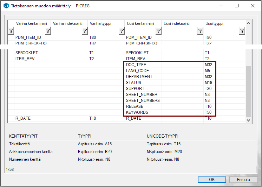The height and width of the screenshot is (187, 262).
Task: Click the vertical scrollbar thumb of the table
Action: 248,91
